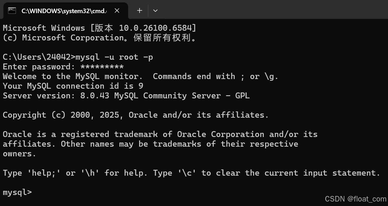Open a new tab with plus icon
The image size is (388, 206).
(139, 11)
